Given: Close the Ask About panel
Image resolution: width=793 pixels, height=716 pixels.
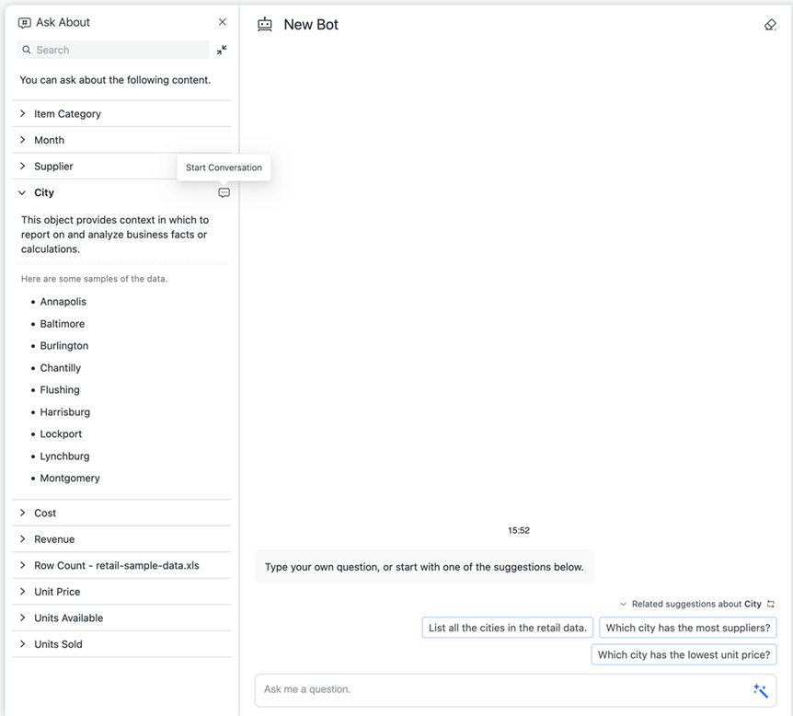Looking at the screenshot, I should coord(222,22).
